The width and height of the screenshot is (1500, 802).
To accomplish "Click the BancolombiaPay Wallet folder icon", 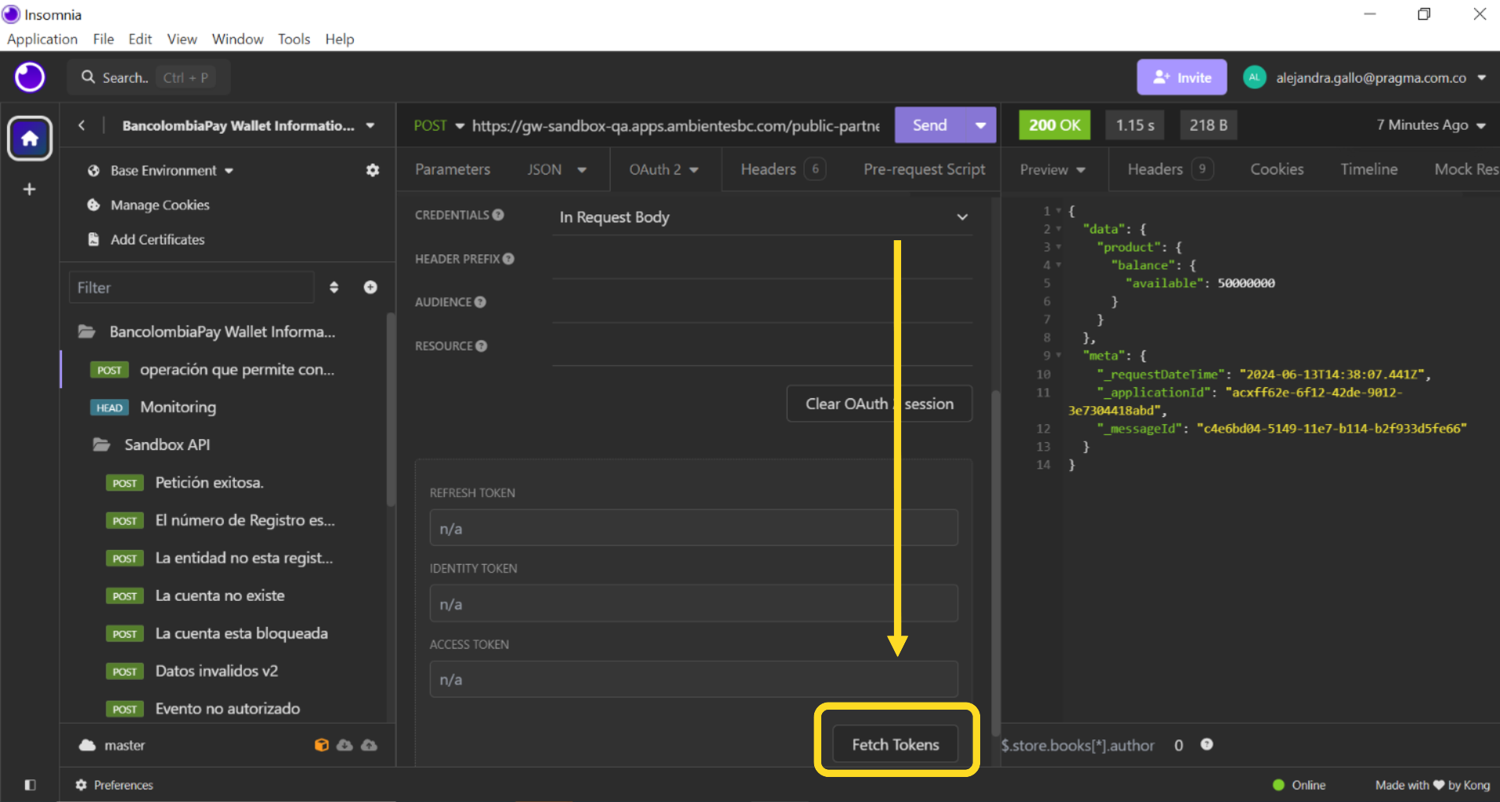I will 86,332.
